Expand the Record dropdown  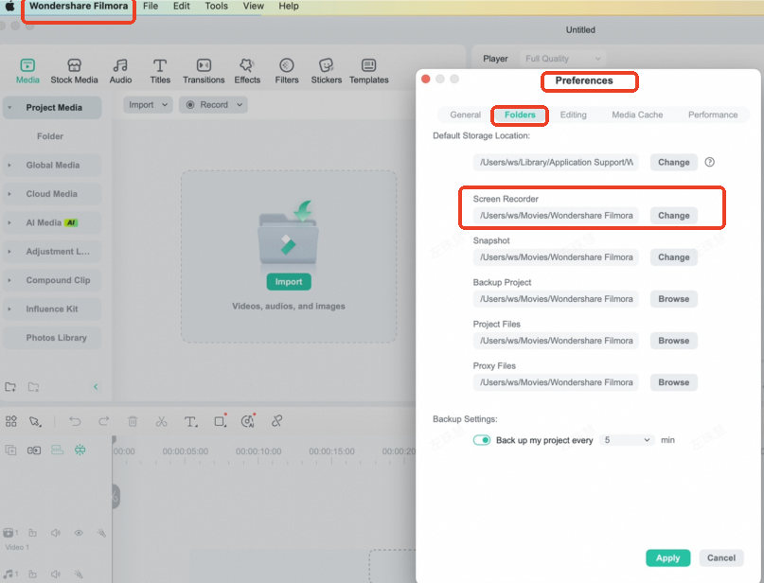pos(213,105)
